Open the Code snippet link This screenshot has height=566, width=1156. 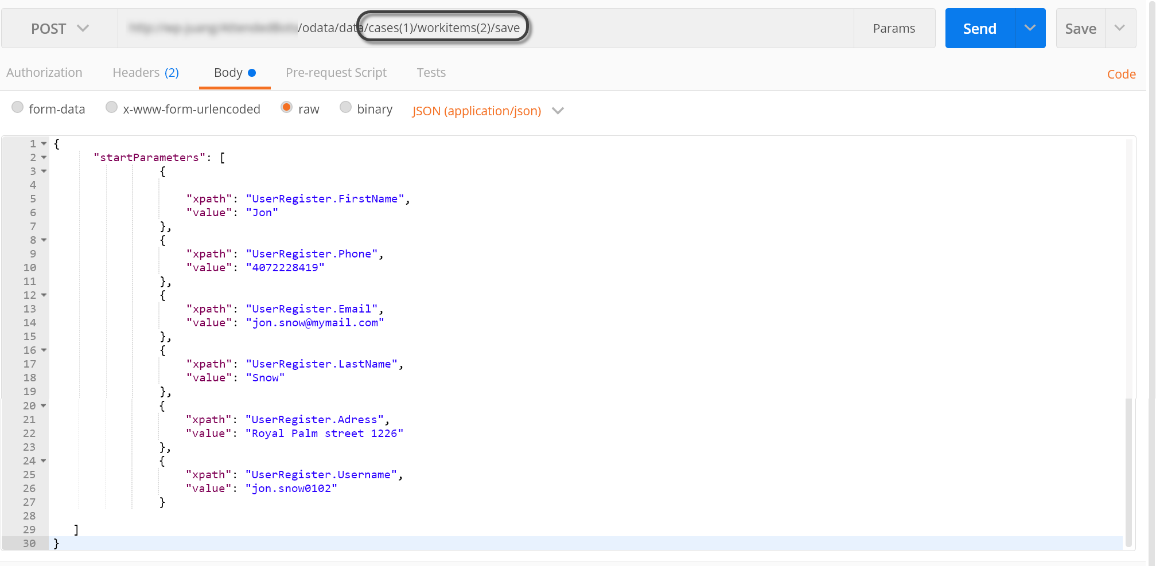pos(1121,75)
